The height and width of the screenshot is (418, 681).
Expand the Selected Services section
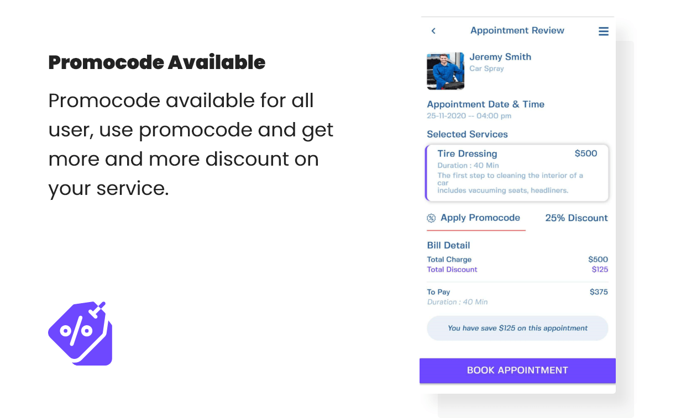467,134
